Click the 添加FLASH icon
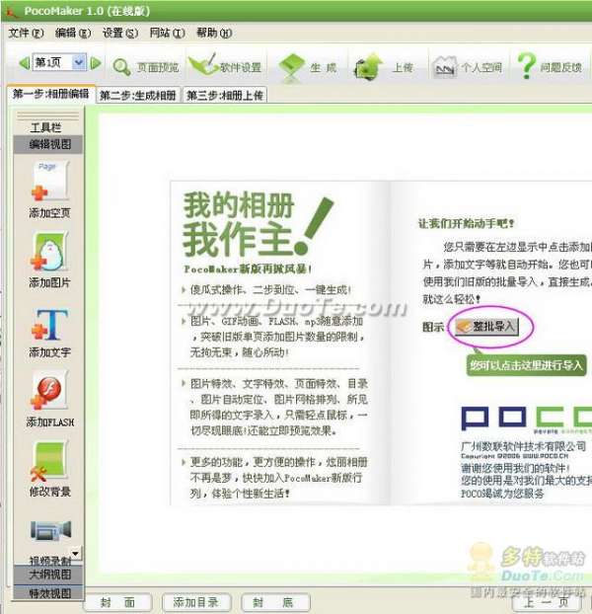Image resolution: width=592 pixels, height=614 pixels. click(49, 391)
